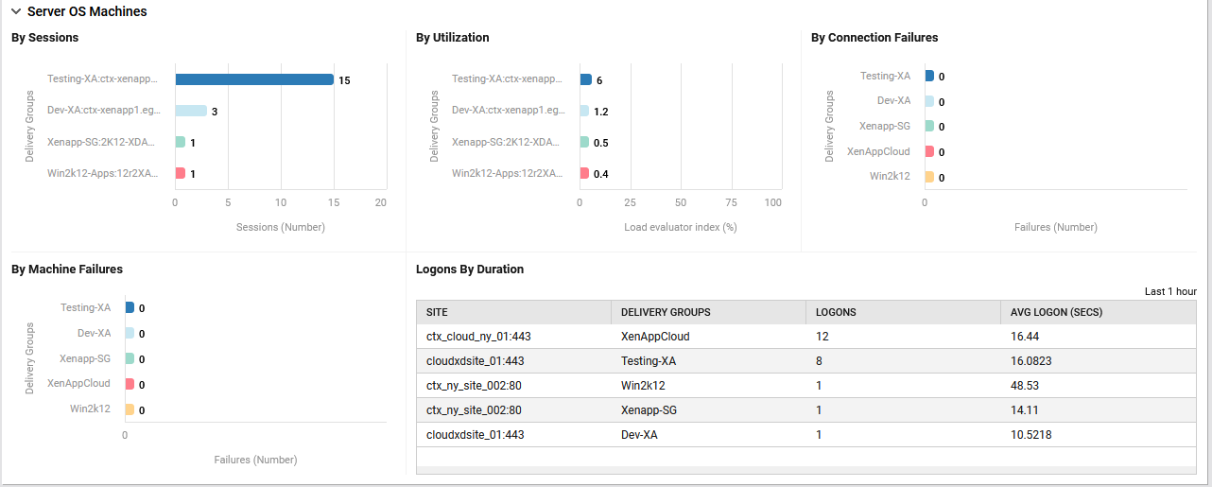Sort by AVG LOGON (SECS) column
The width and height of the screenshot is (1212, 487).
1056,312
